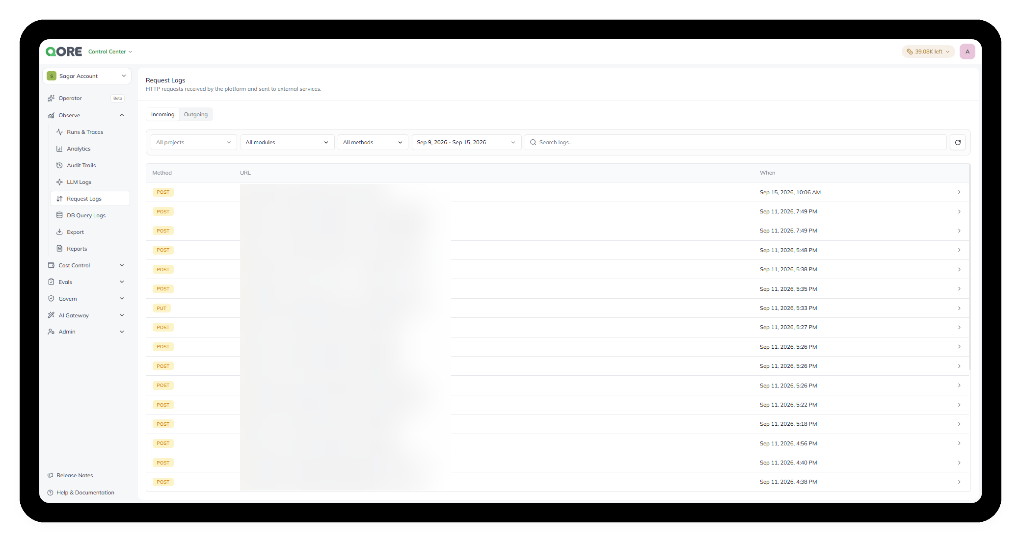
Task: Switch to the Incoming tab
Action: (163, 114)
